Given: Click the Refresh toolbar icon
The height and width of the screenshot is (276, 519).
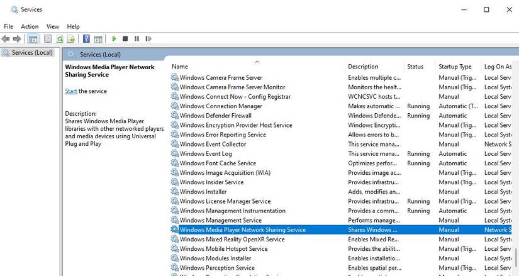Looking at the screenshot, I should [x=60, y=39].
